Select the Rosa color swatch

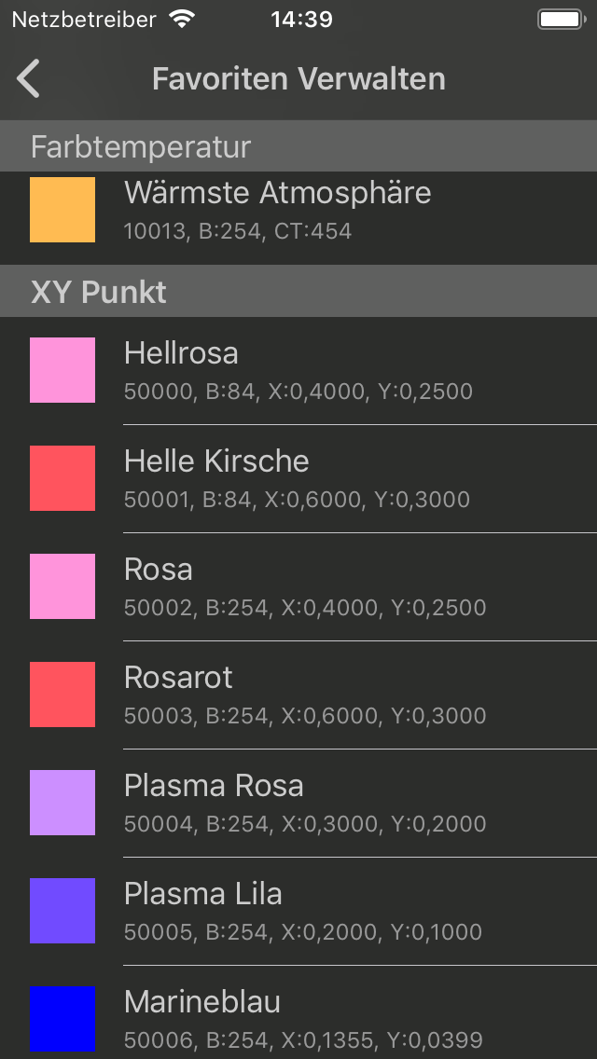coord(62,586)
